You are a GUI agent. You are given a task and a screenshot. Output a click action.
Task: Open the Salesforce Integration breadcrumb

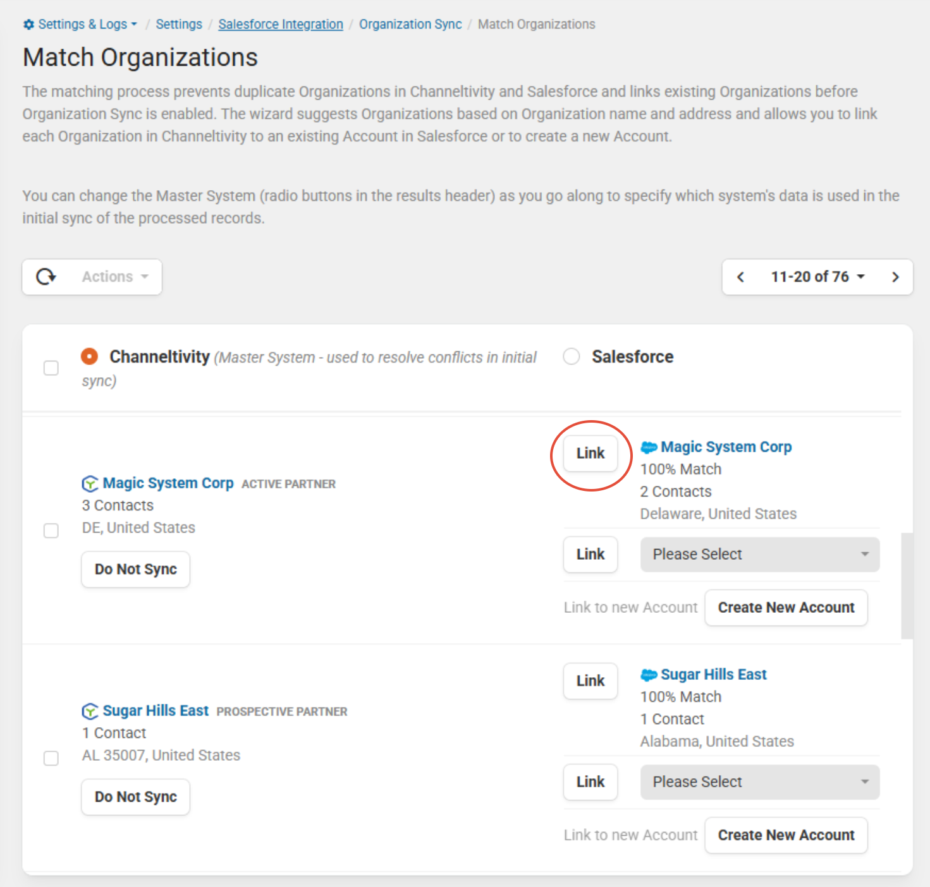click(281, 24)
